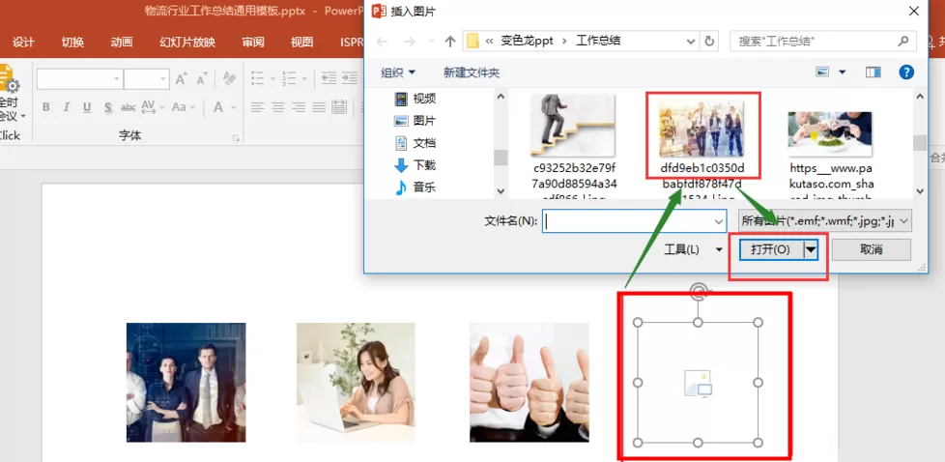945x462 pixels.
Task: Select the thumbs-up picture on the slide
Action: [x=530, y=383]
